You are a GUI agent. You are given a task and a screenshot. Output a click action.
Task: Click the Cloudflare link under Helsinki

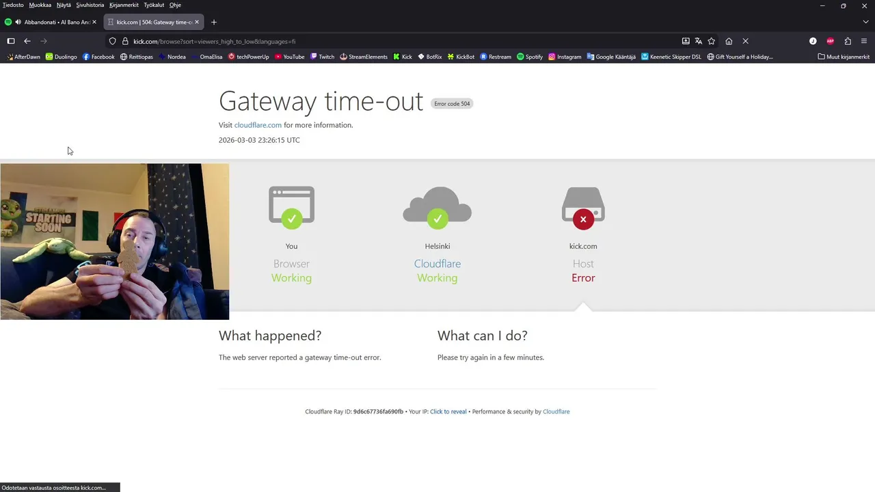[437, 264]
